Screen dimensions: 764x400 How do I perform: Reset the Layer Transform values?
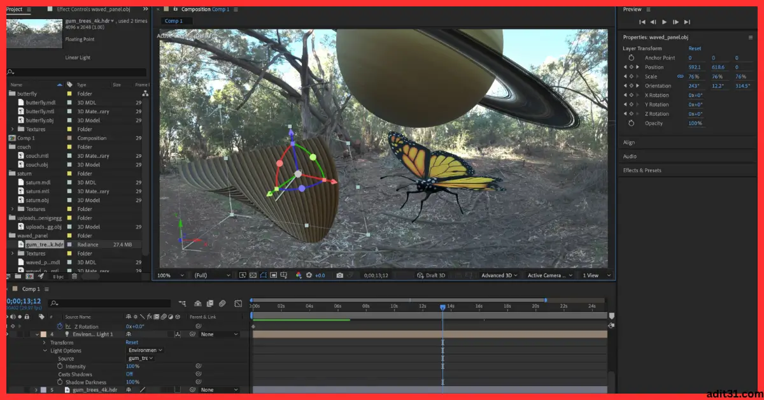click(695, 48)
